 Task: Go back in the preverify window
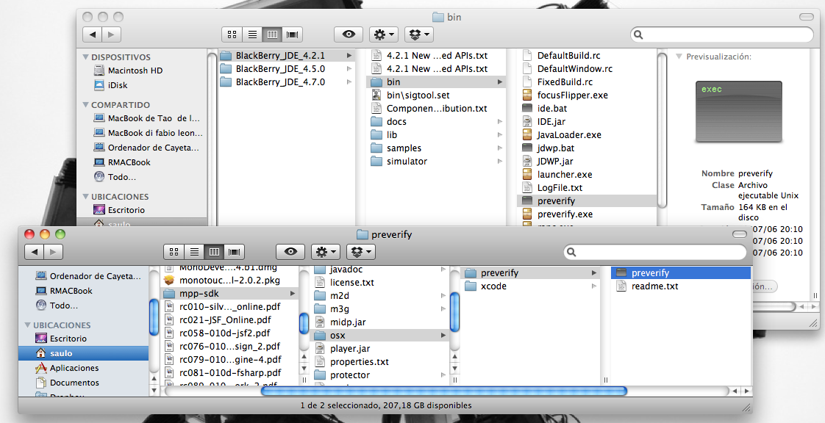[35, 252]
